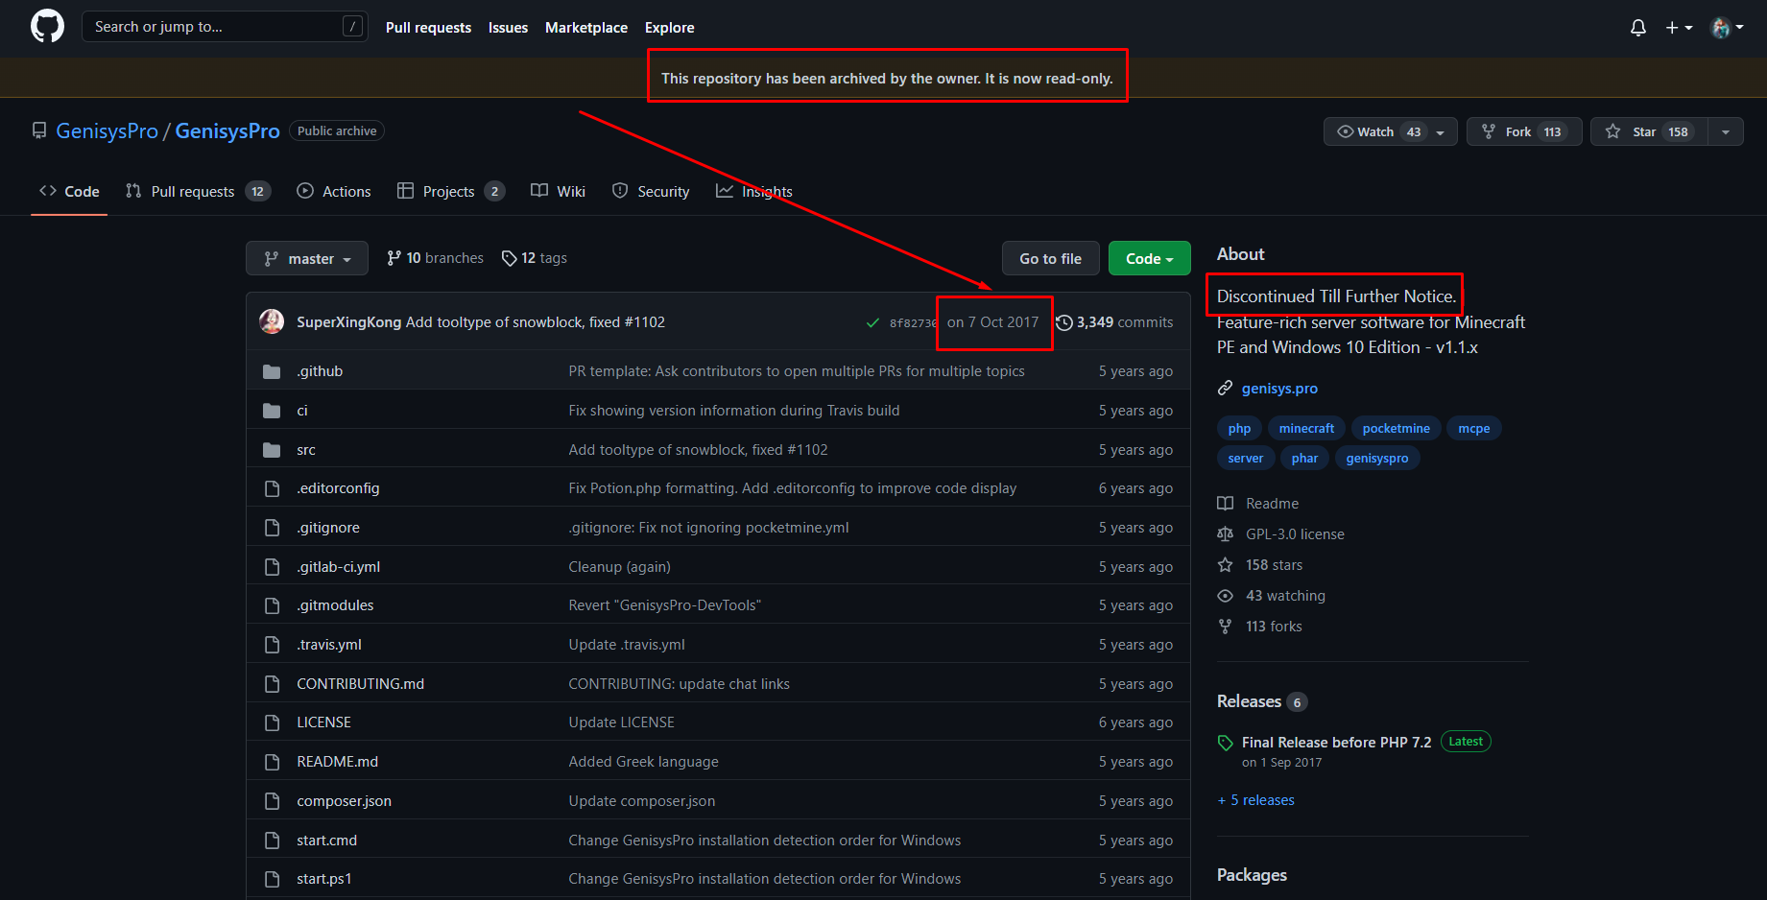Select the minecraft topic tag
The image size is (1767, 900).
[x=1305, y=429]
